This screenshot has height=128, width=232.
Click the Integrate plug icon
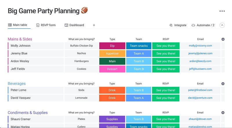pos(171,25)
